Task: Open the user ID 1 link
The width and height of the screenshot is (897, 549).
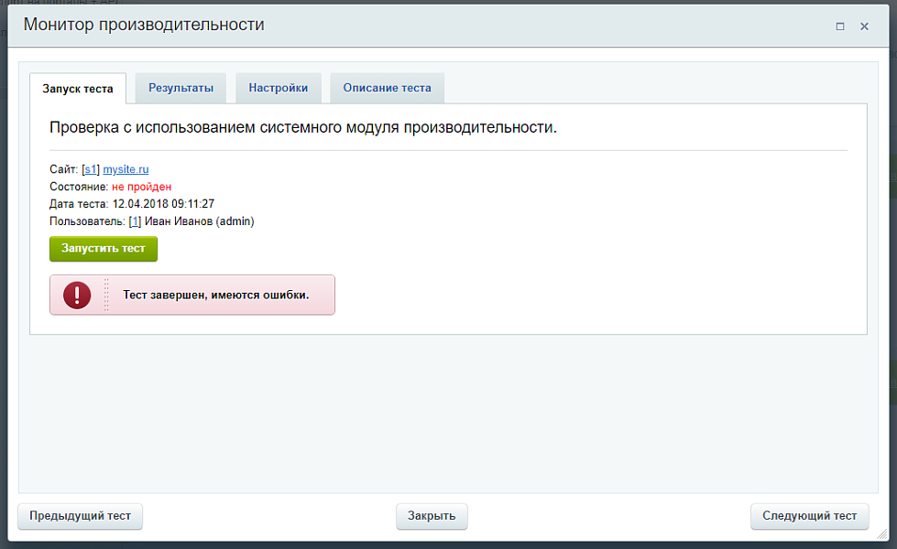Action: point(135,221)
